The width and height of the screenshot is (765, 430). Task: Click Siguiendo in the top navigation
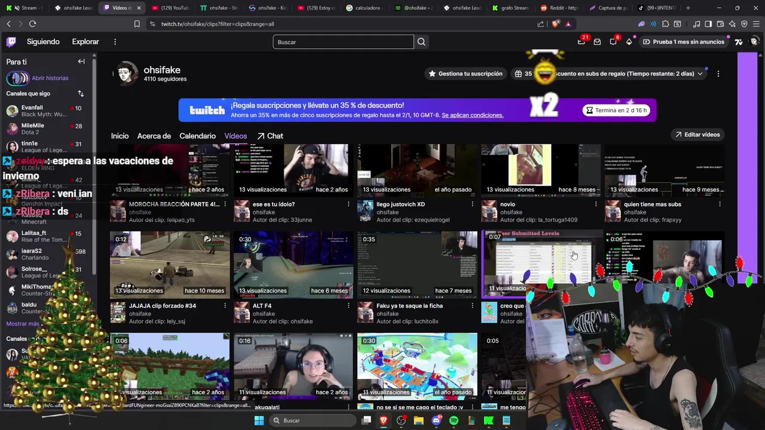(x=43, y=42)
